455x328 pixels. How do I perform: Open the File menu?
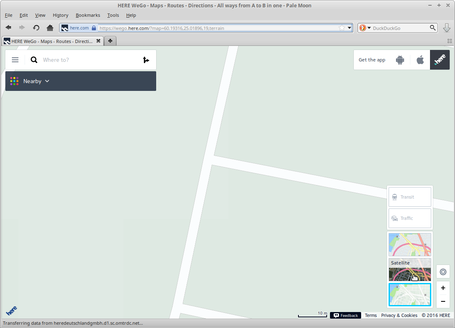click(x=9, y=15)
